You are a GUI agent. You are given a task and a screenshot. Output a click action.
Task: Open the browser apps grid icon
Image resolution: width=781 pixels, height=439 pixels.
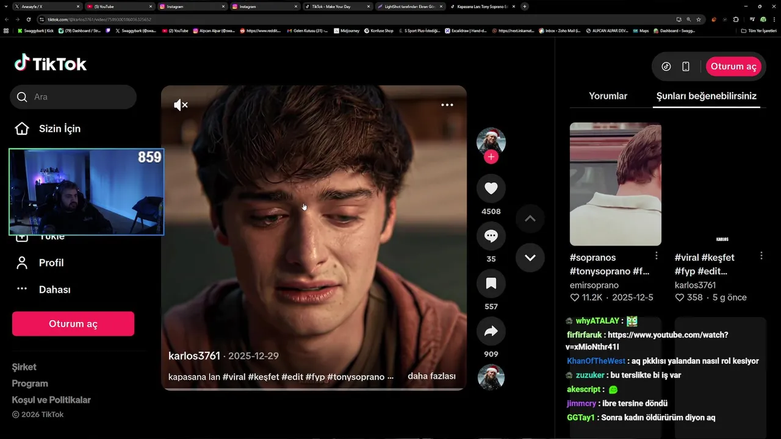[x=6, y=30]
